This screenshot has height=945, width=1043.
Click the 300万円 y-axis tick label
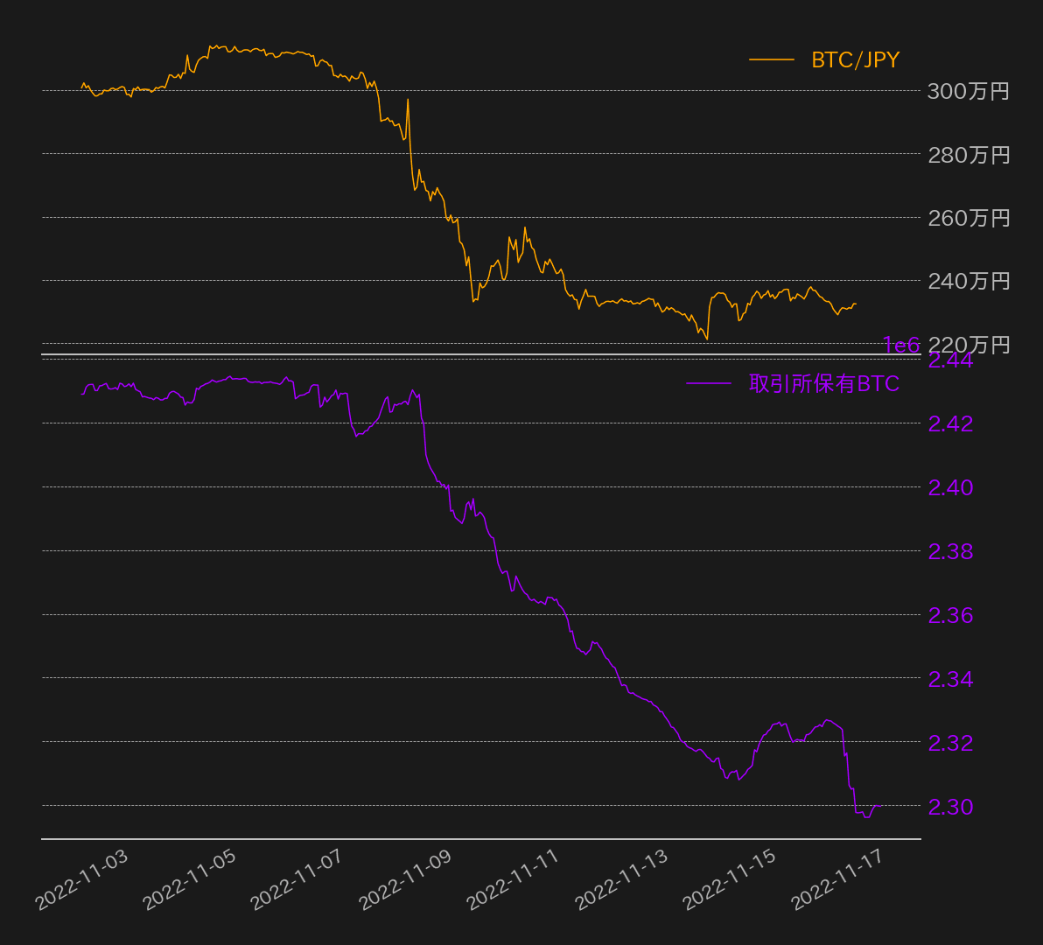pos(969,91)
